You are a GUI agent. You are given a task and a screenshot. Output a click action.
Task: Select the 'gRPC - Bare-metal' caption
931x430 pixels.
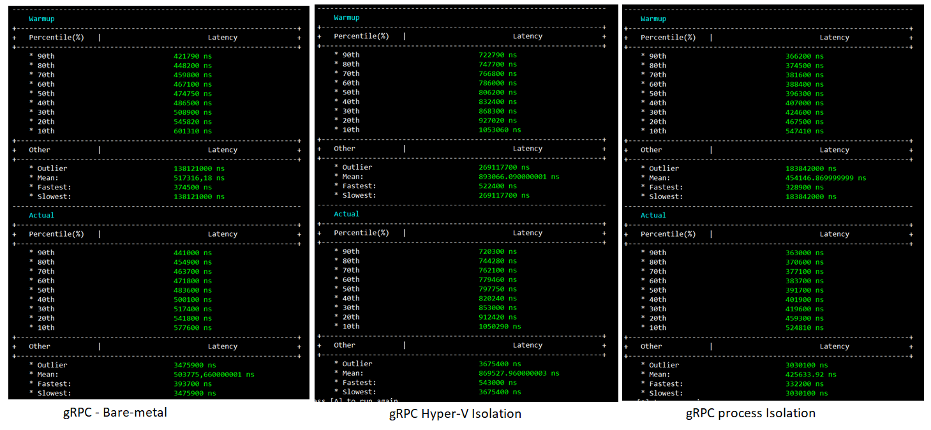pos(115,413)
